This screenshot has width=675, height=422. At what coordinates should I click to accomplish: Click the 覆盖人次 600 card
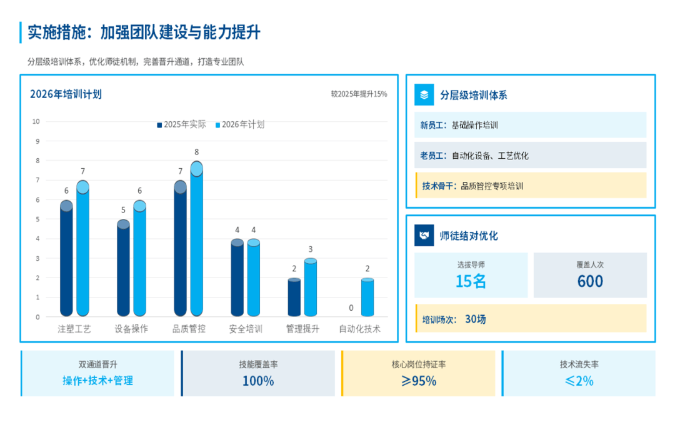589,275
